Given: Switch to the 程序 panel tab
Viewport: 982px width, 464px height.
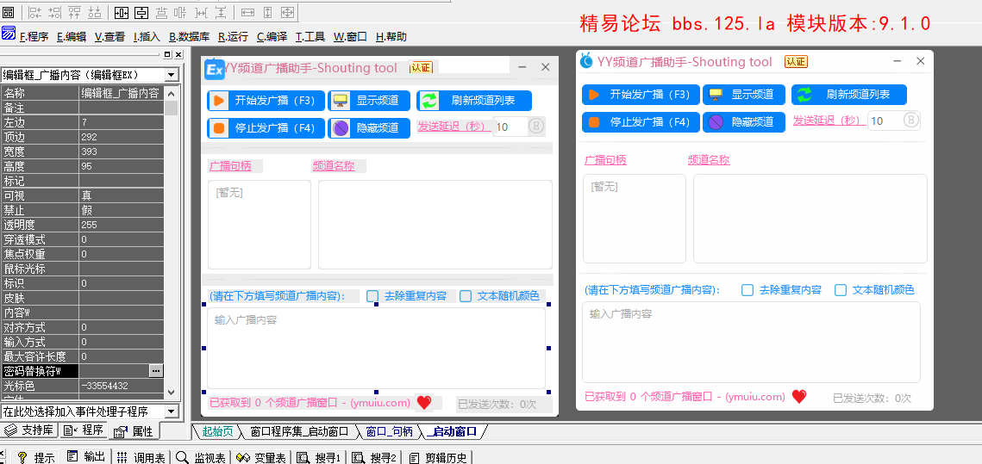Looking at the screenshot, I should [84, 430].
